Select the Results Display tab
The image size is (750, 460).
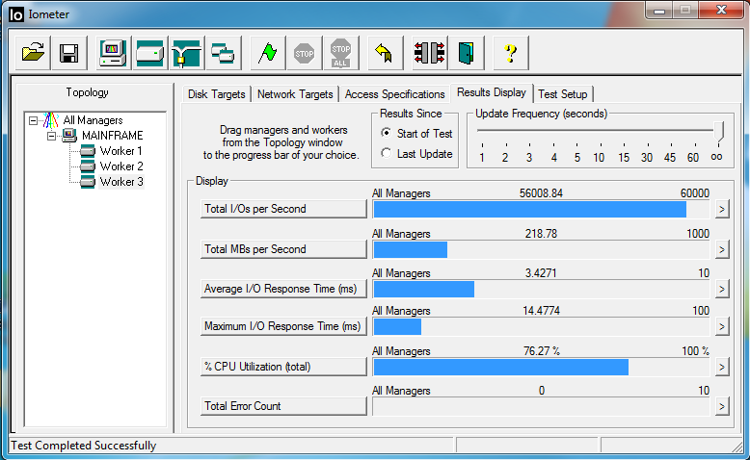click(x=492, y=92)
